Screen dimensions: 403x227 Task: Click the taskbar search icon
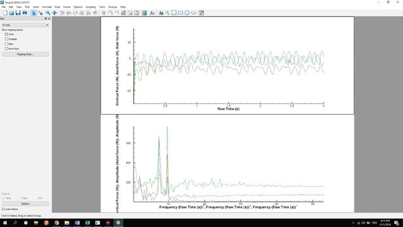[x=15, y=223]
